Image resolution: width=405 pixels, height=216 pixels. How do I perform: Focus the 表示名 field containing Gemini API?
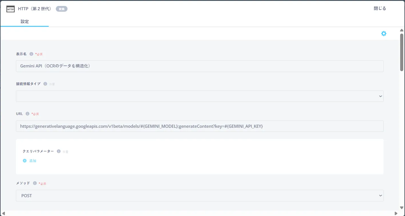coord(199,66)
